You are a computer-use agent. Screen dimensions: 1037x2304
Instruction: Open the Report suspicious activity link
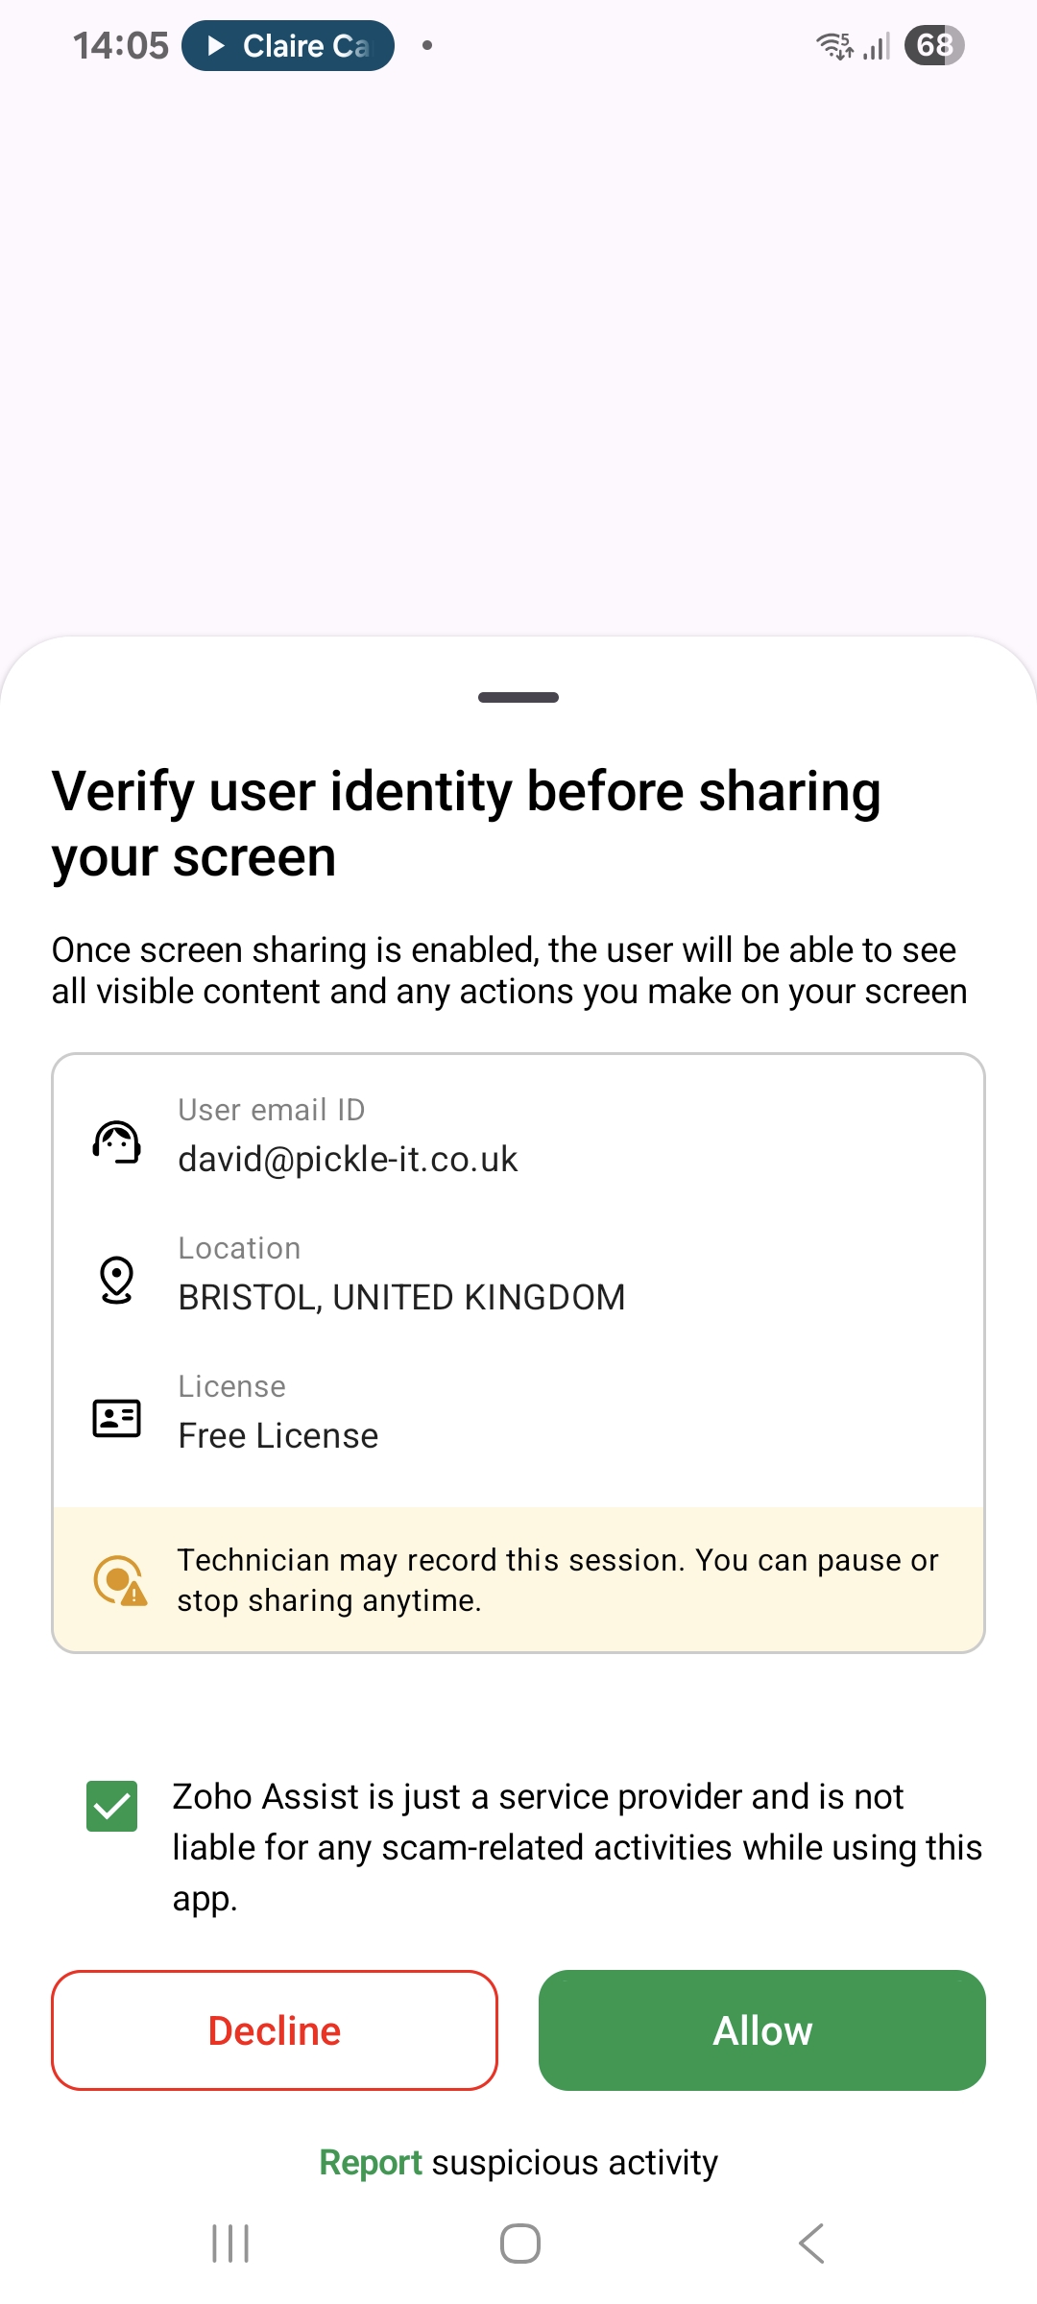pos(518,2162)
